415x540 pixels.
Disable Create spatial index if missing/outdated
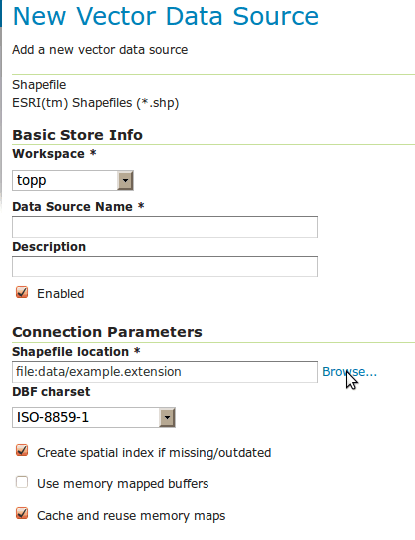pos(22,451)
